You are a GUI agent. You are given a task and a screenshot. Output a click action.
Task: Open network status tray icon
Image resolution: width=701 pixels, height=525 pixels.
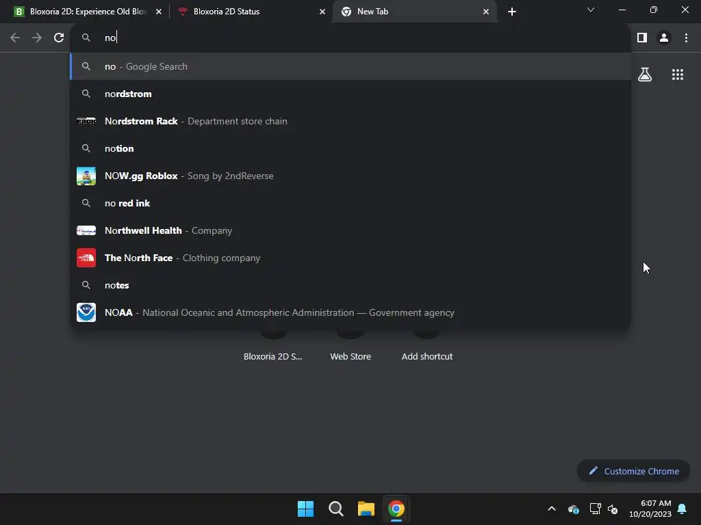point(595,509)
